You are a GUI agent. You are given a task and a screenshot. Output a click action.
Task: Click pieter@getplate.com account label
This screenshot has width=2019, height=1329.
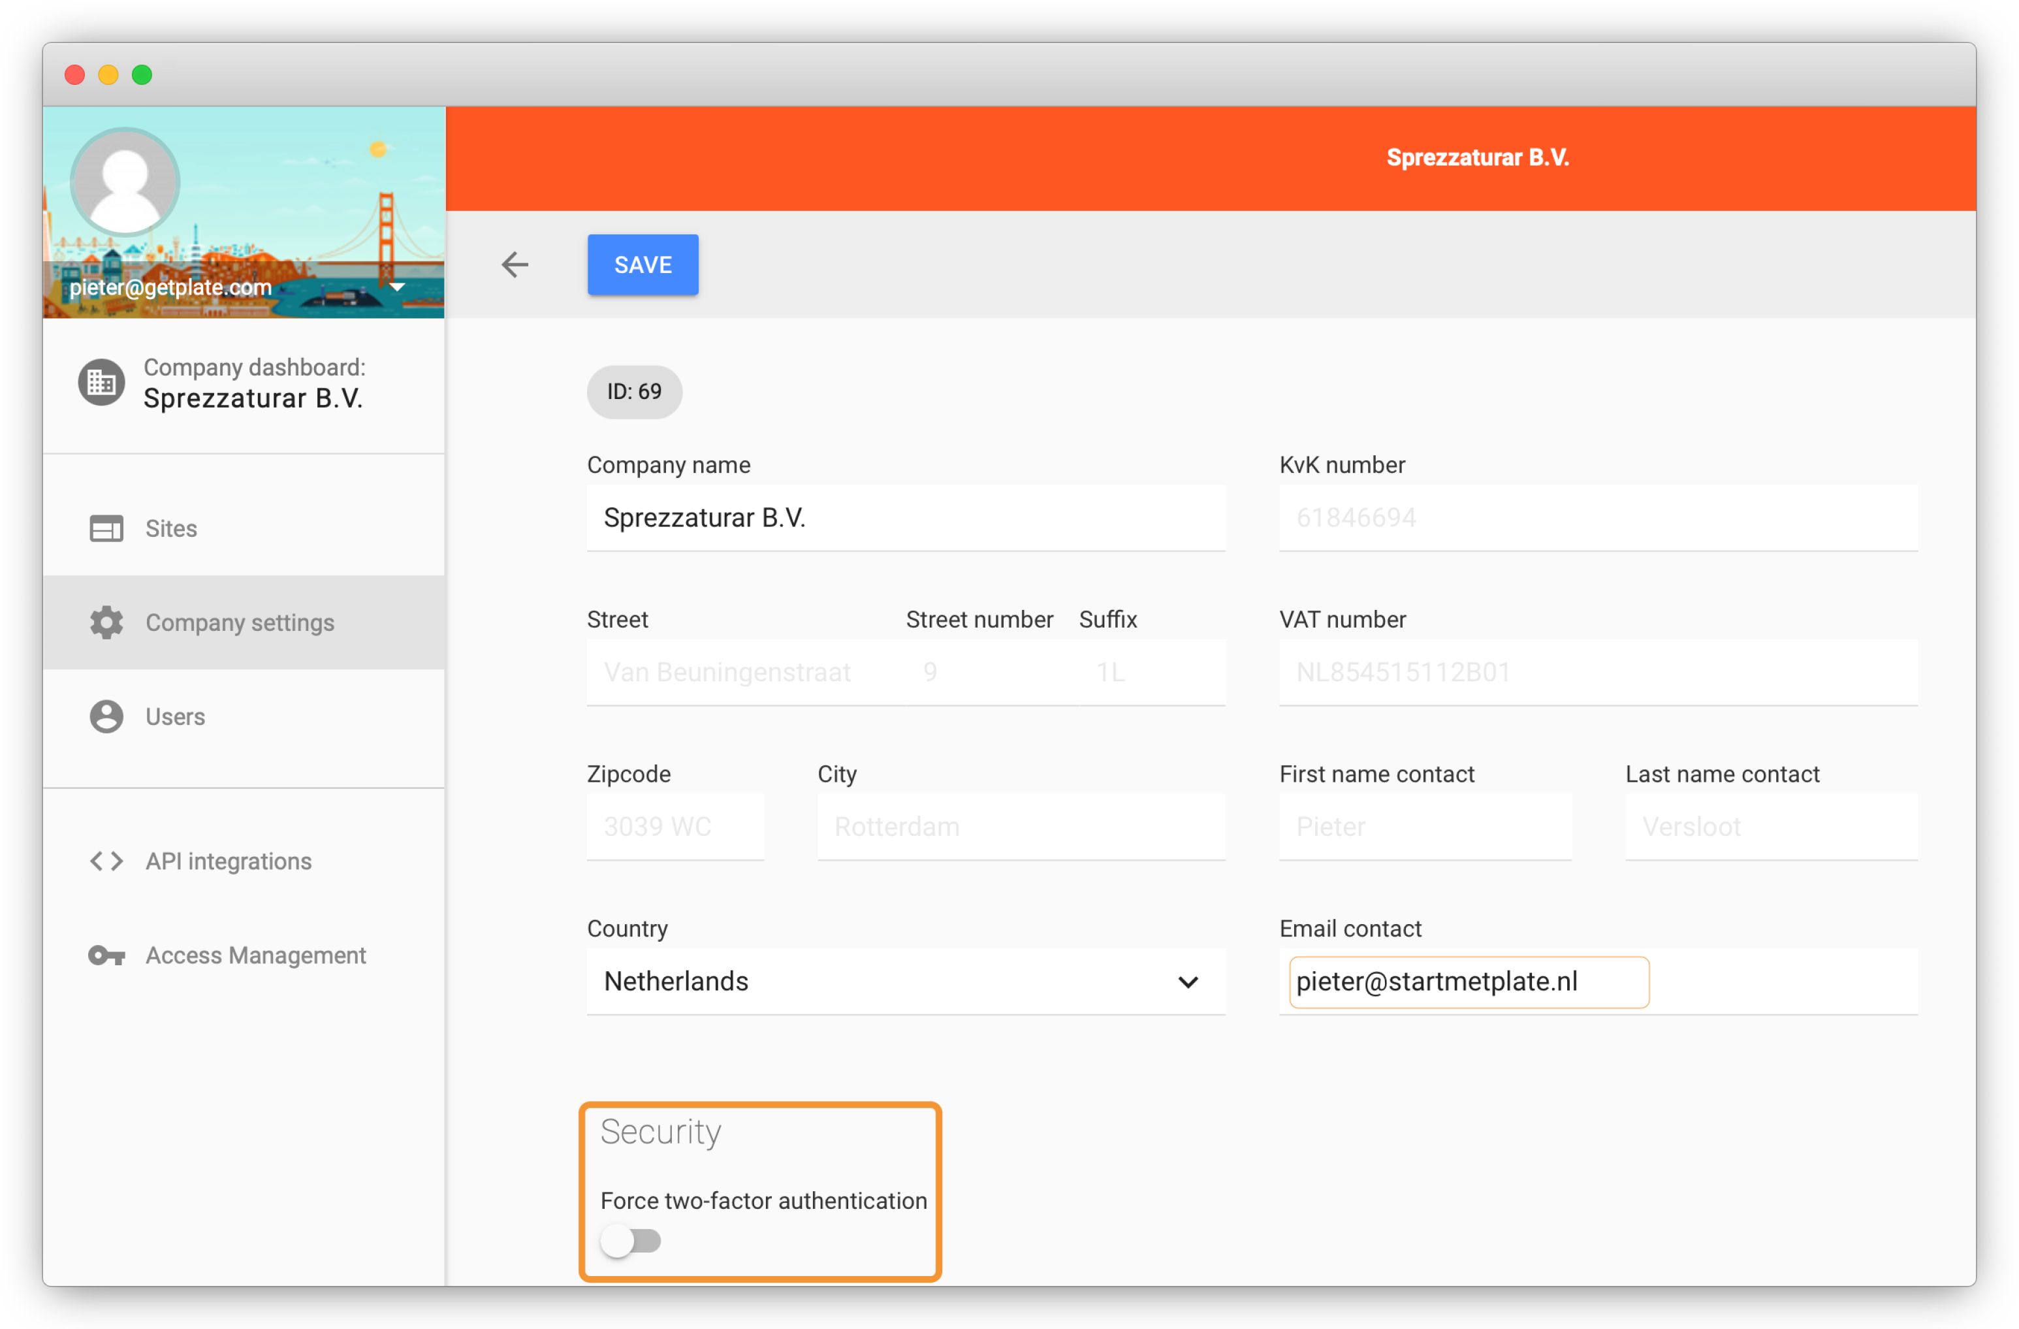point(170,288)
